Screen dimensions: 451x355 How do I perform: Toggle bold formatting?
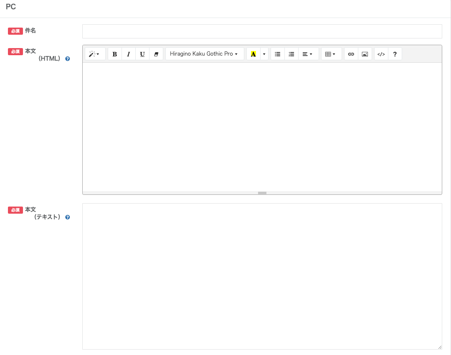[115, 54]
